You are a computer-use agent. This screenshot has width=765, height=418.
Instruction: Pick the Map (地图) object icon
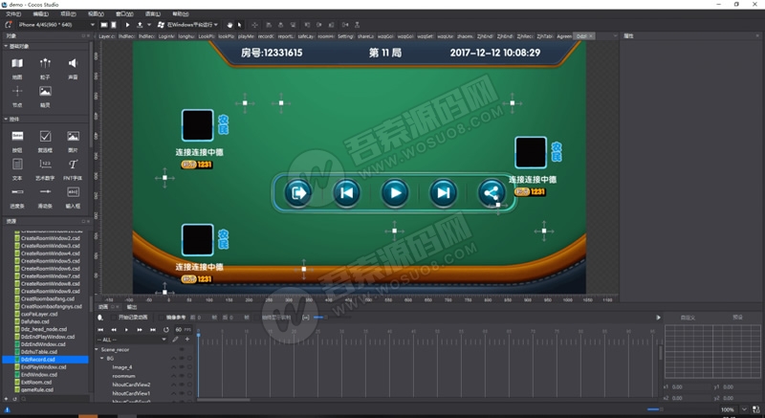pos(17,64)
